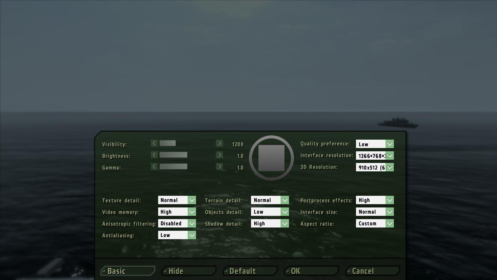Reset settings with Default button
Image resolution: width=497 pixels, height=280 pixels.
[250, 271]
